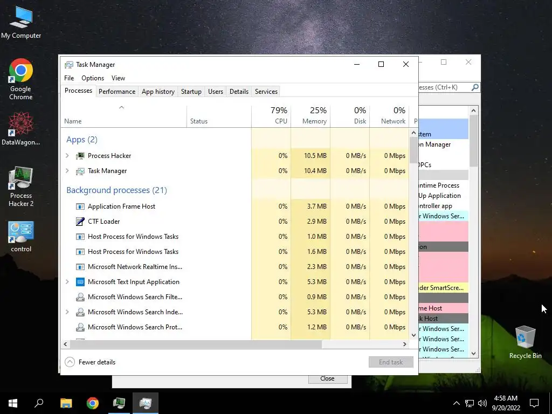
Task: Click the Process Hacker icon in Apps list
Action: click(80, 156)
